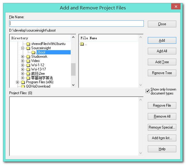Click the File Name column header
186x165 pixels.
tap(108, 38)
